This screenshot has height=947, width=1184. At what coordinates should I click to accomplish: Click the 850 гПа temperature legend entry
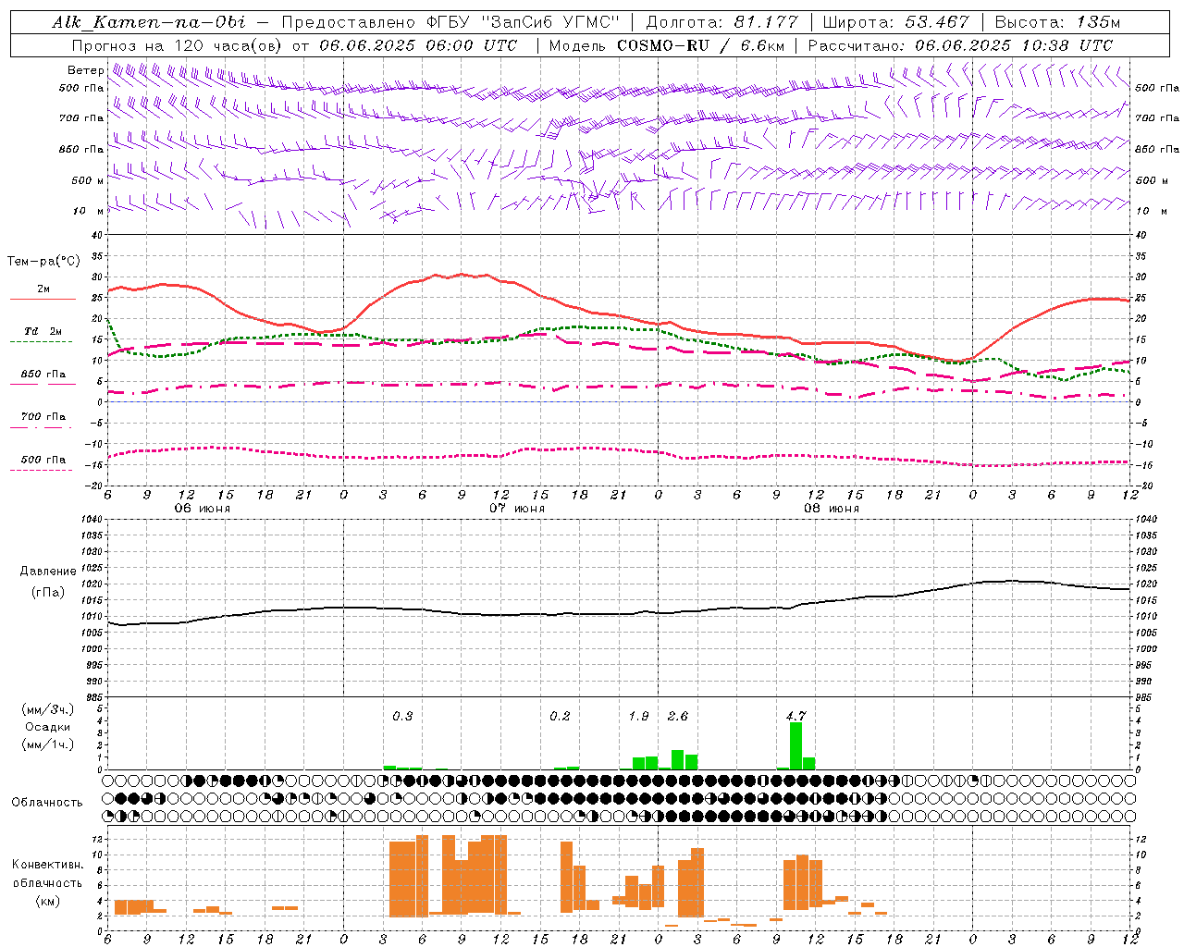click(x=43, y=375)
